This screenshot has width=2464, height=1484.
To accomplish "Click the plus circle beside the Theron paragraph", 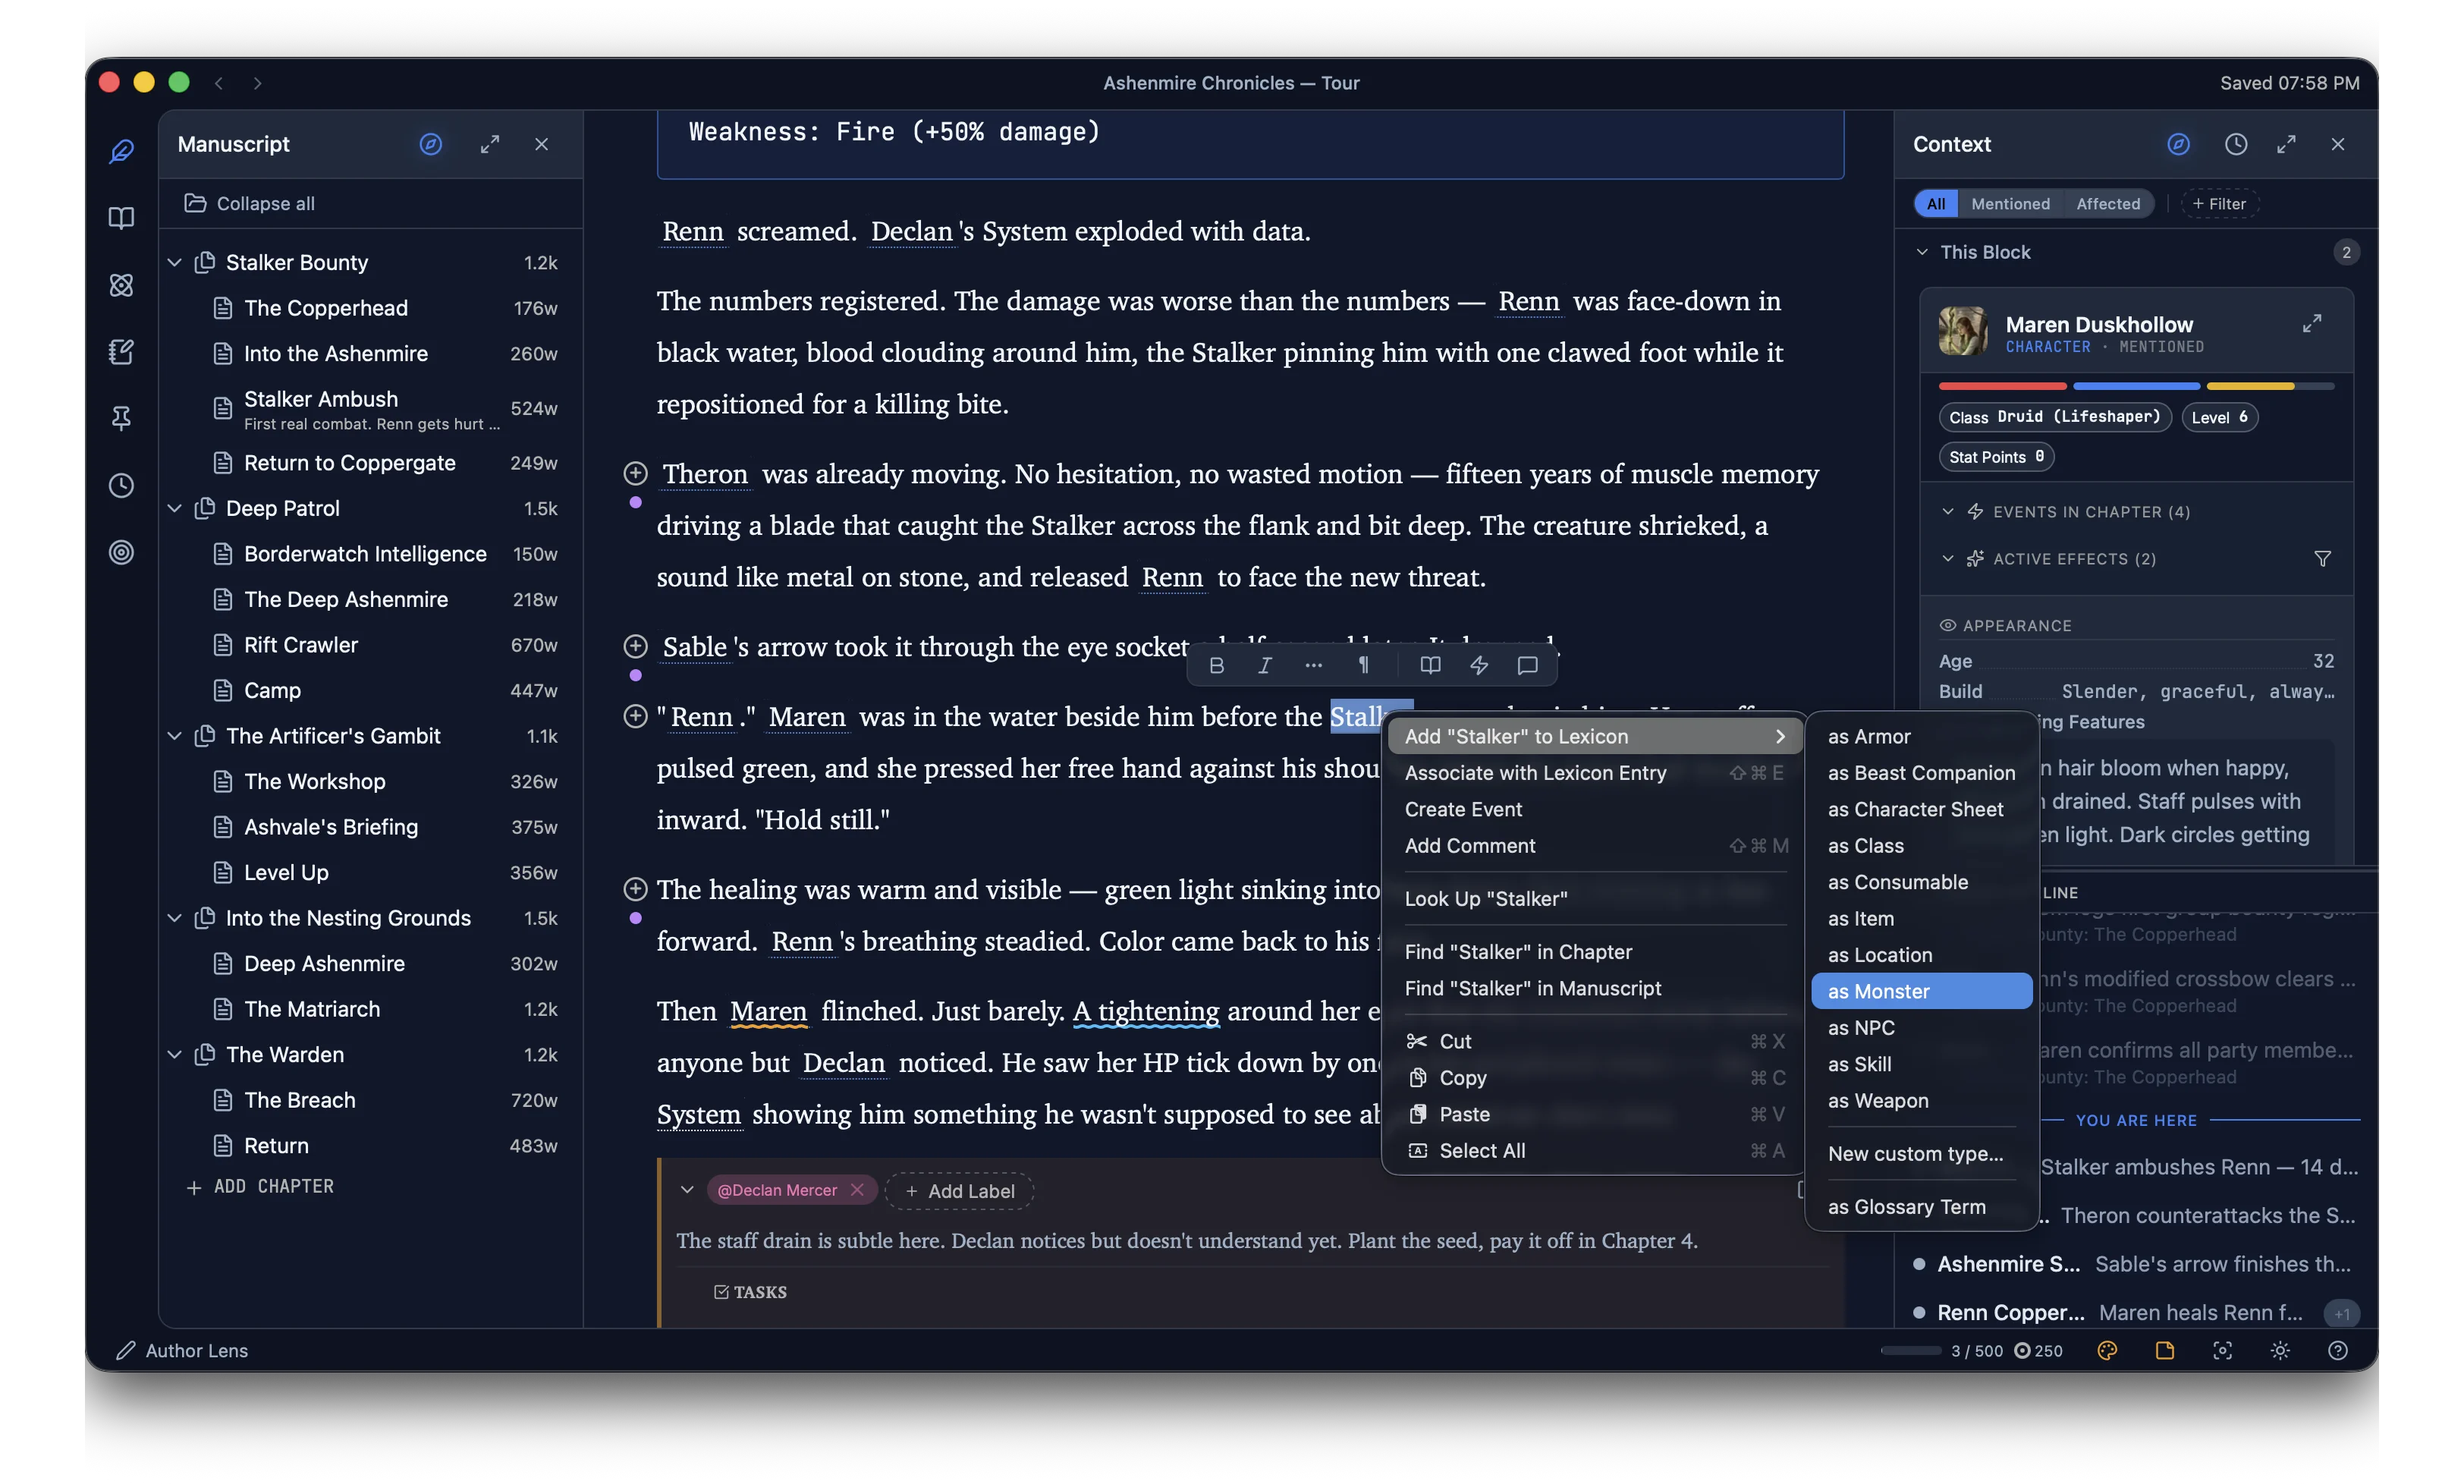I will pos(635,473).
